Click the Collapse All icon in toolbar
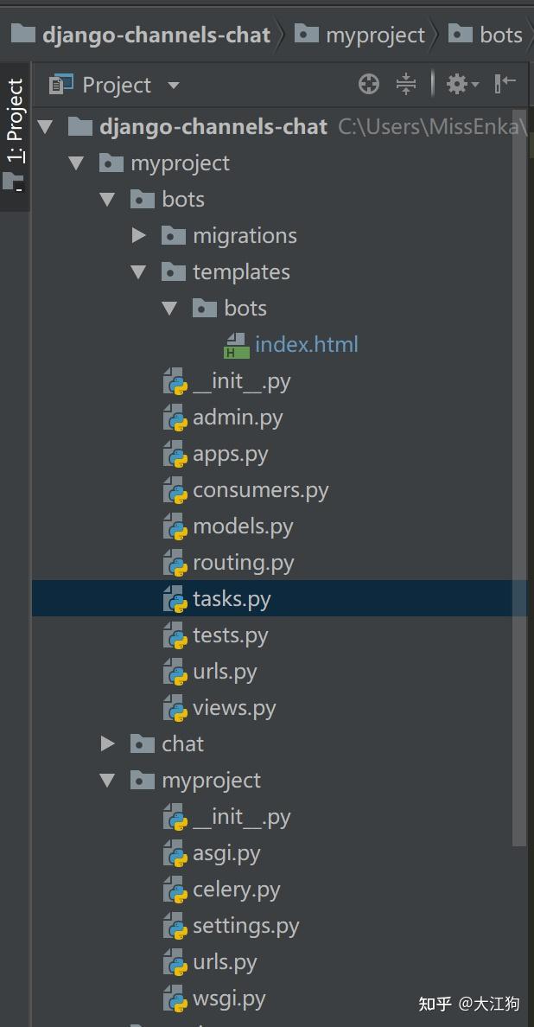Screen dimensions: 534x1027 coord(404,84)
